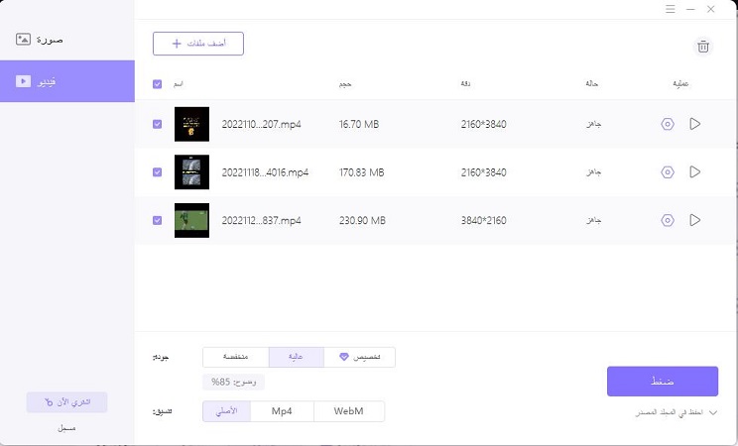The image size is (738, 446).
Task: Uncheck the 2022112...837.mp4 file checkbox
Action: (158, 220)
